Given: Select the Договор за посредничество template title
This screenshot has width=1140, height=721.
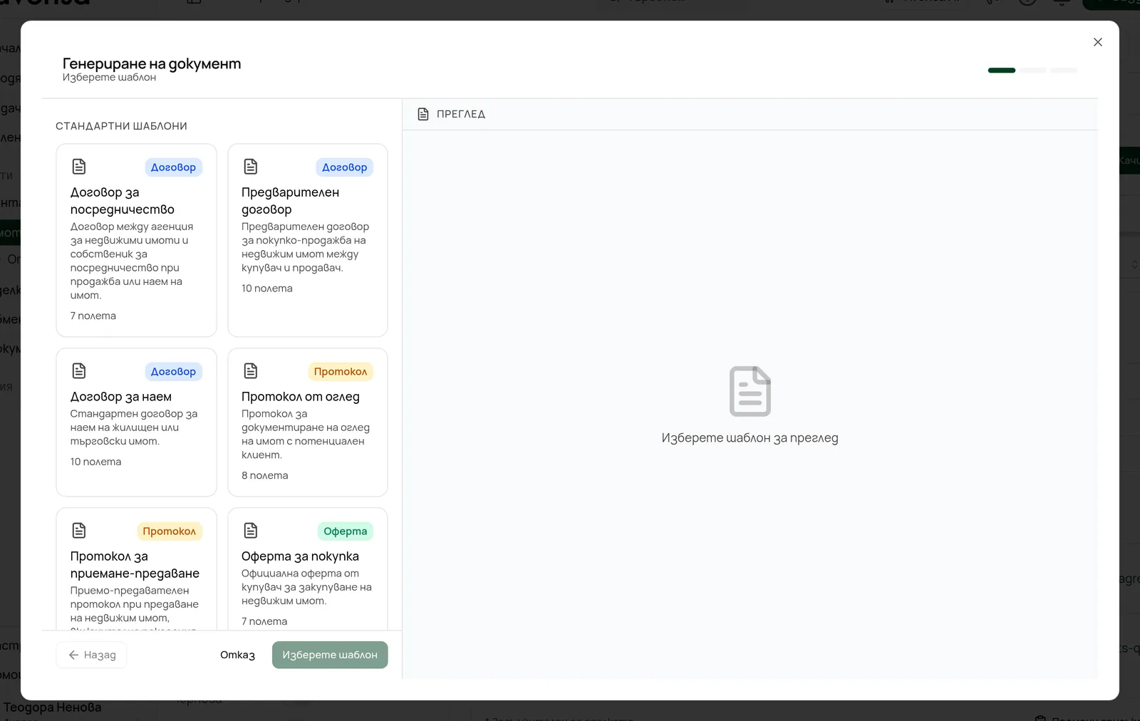Looking at the screenshot, I should 123,201.
